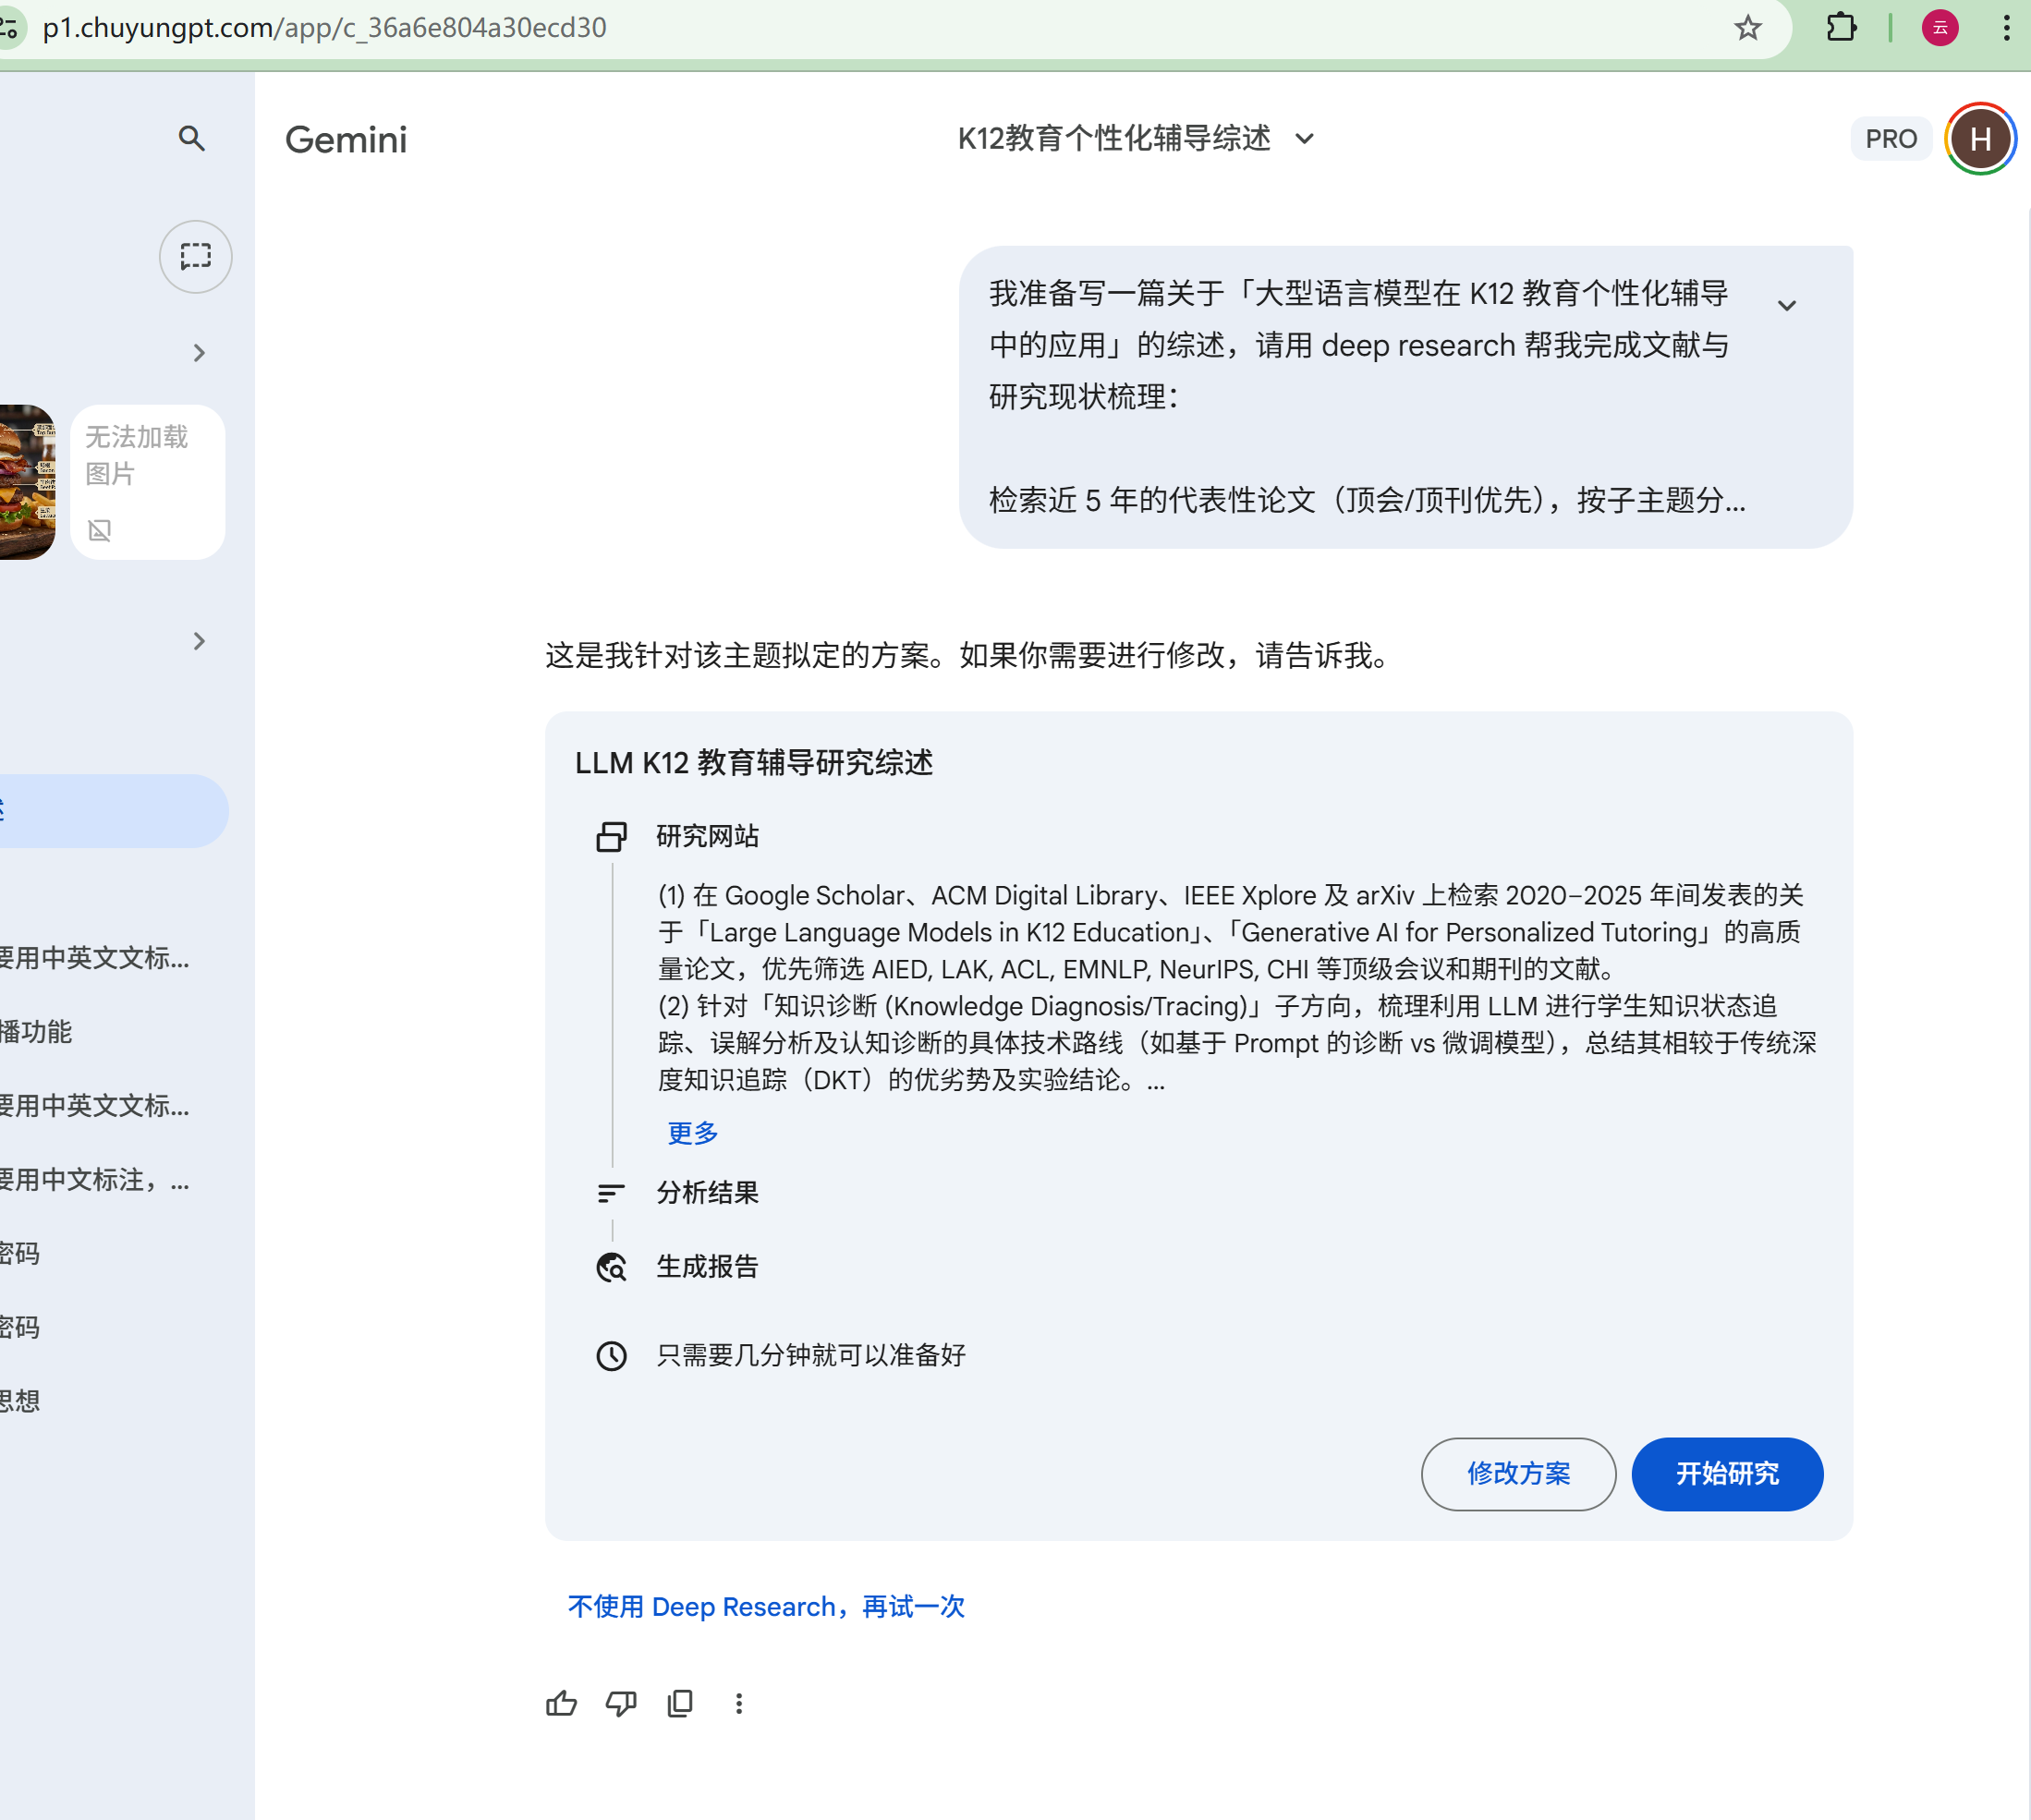Give the response a thumbs down
2031x1820 pixels.
(621, 1703)
